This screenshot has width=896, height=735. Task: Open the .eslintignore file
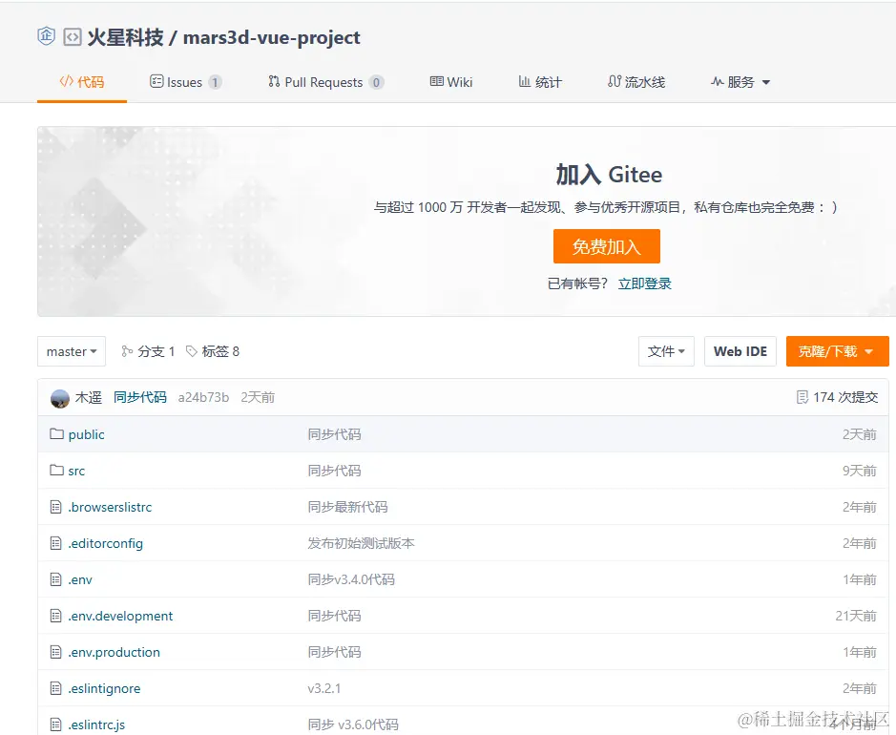[x=105, y=689]
